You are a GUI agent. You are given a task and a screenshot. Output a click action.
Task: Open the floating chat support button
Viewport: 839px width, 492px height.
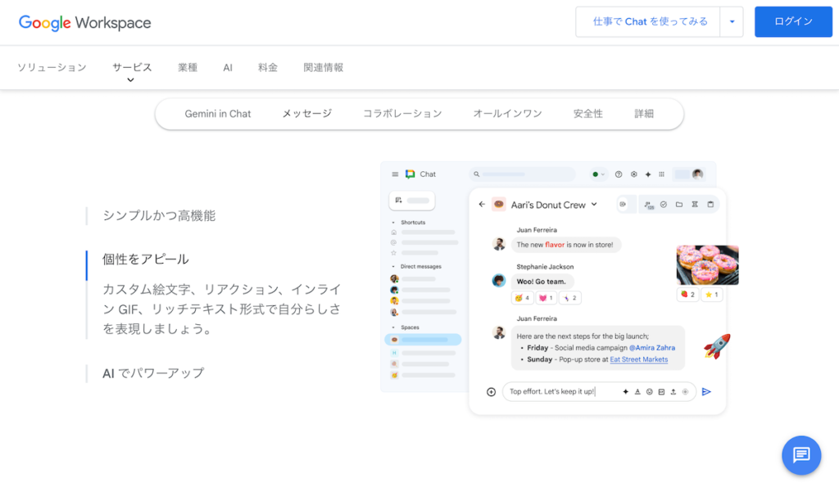pyautogui.click(x=801, y=455)
